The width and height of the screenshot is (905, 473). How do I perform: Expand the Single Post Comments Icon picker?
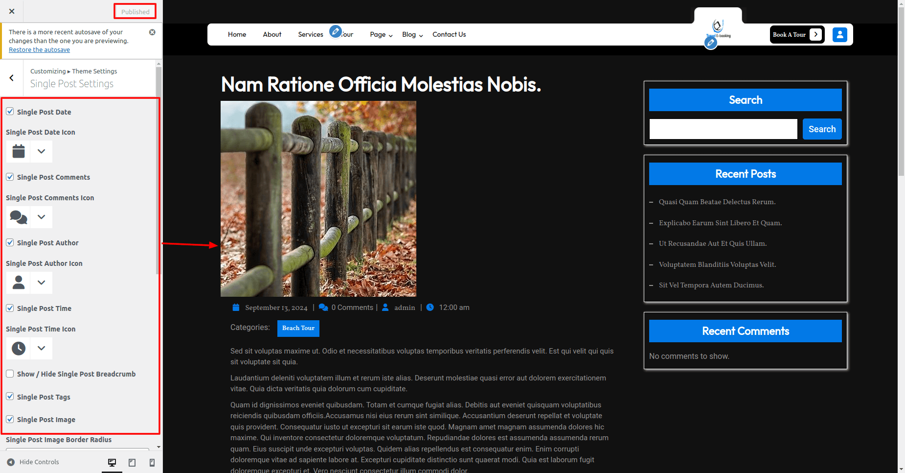pyautogui.click(x=41, y=217)
